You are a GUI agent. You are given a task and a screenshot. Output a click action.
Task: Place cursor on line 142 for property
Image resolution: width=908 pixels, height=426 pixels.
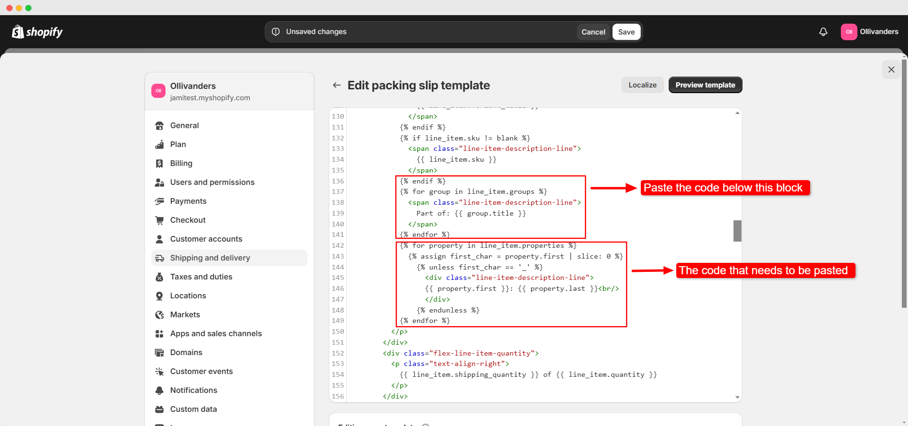pyautogui.click(x=488, y=245)
